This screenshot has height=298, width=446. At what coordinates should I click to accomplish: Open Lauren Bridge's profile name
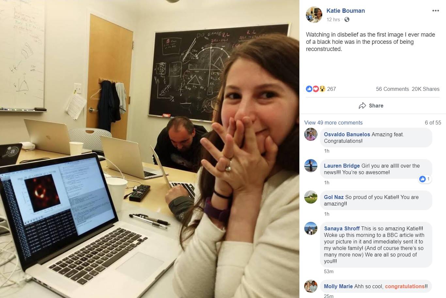tap(342, 166)
